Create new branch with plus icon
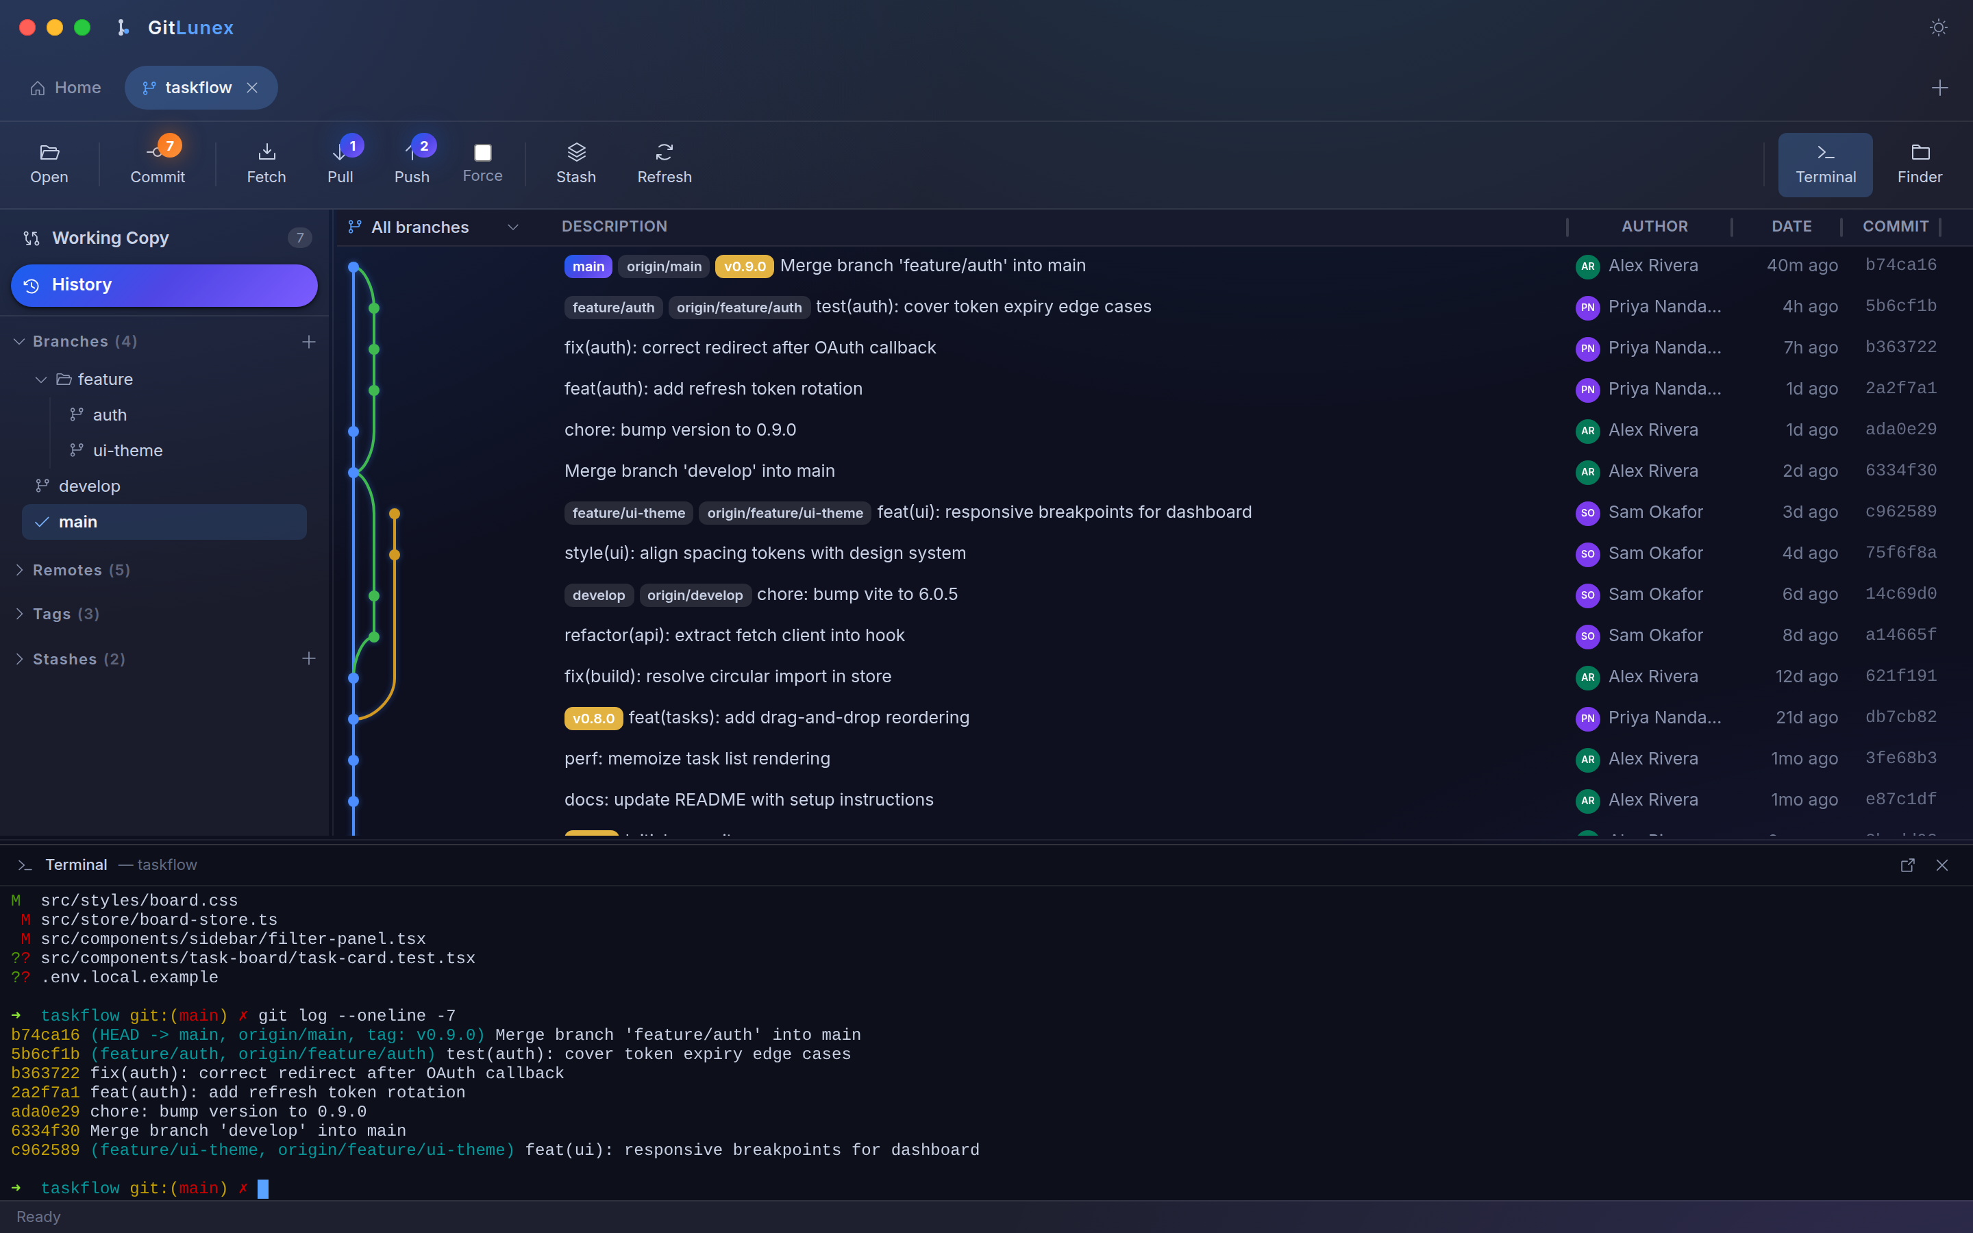The width and height of the screenshot is (1973, 1233). coord(309,341)
